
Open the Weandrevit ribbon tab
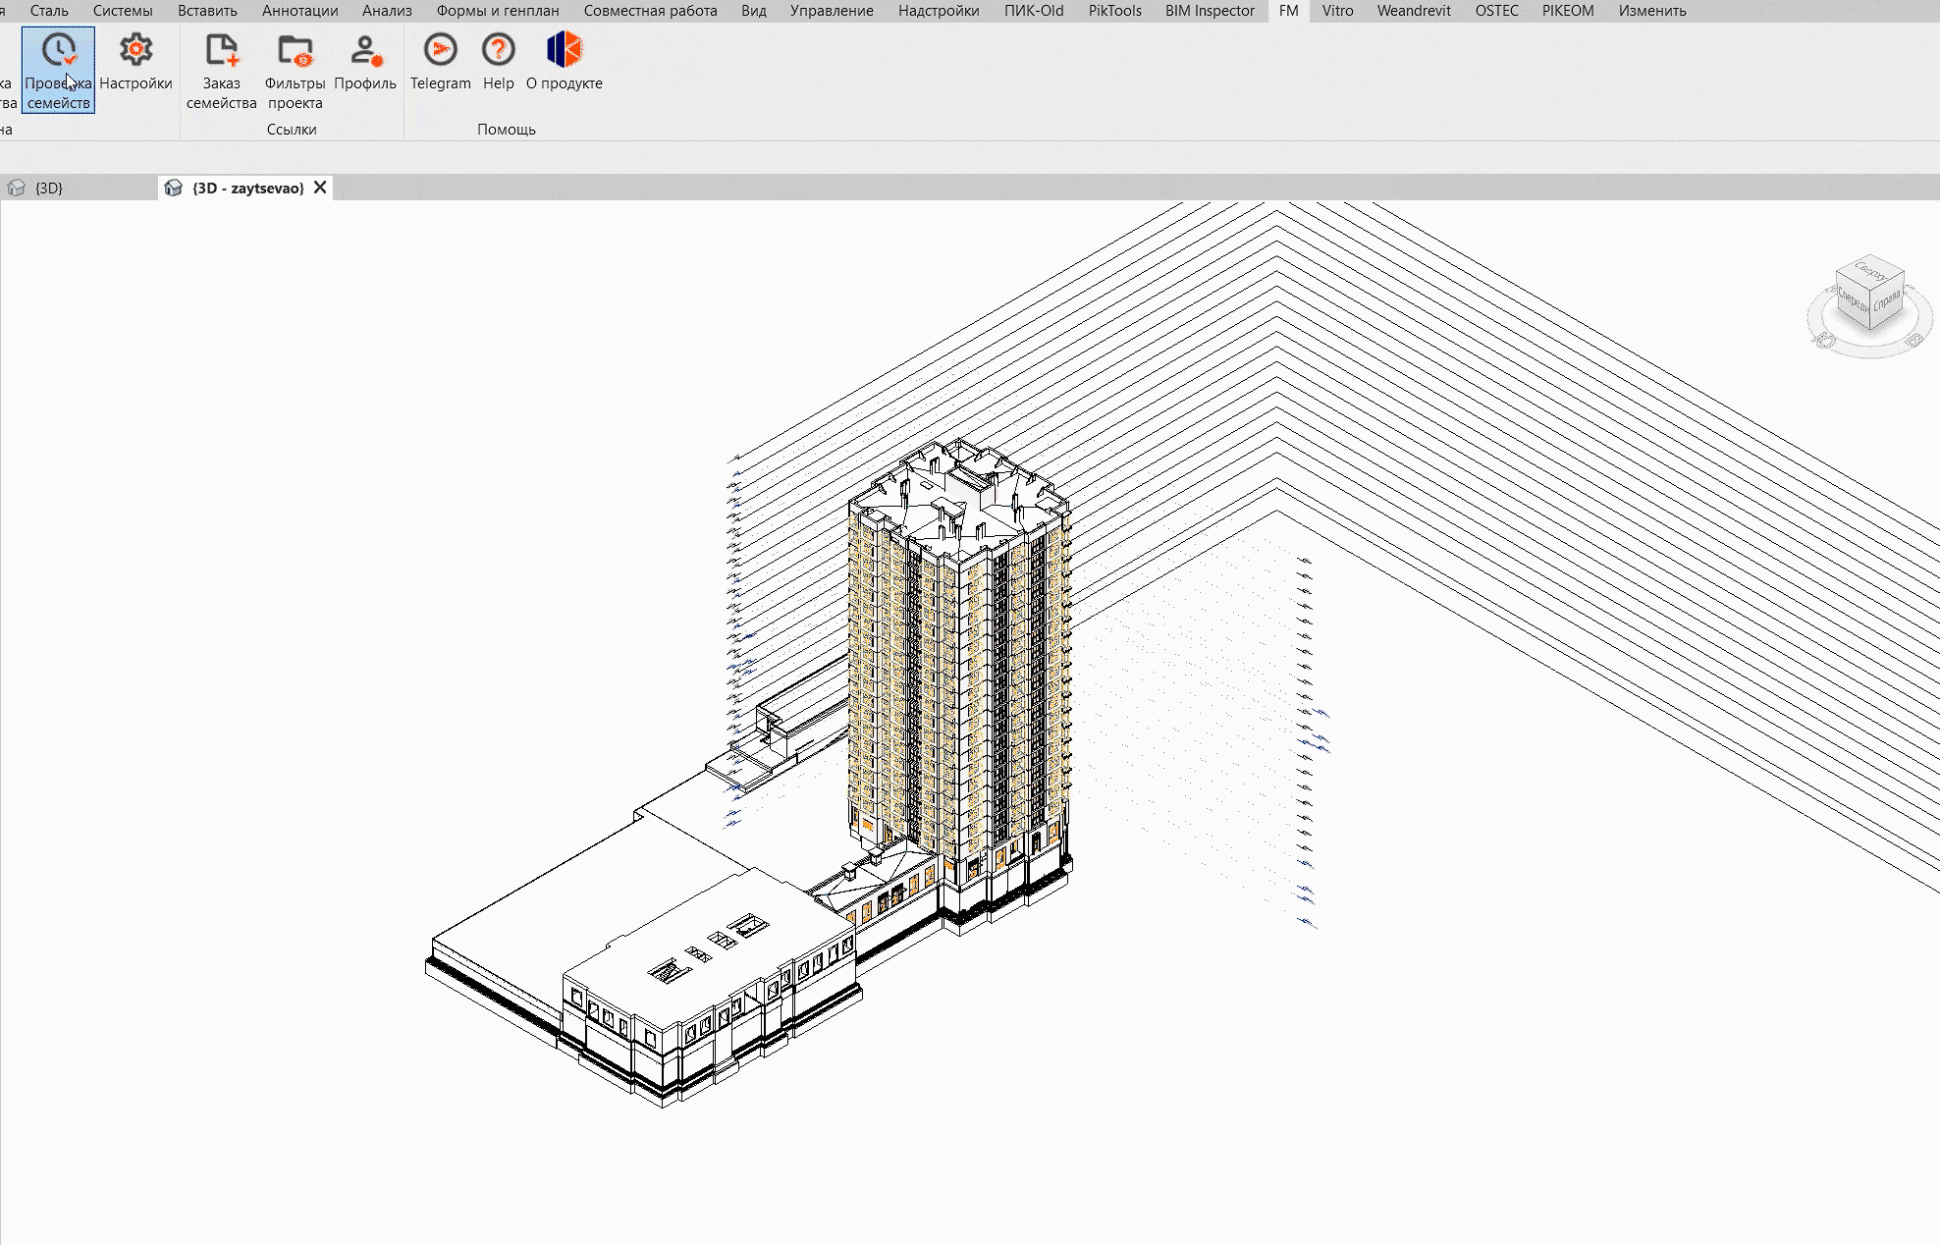(x=1414, y=11)
